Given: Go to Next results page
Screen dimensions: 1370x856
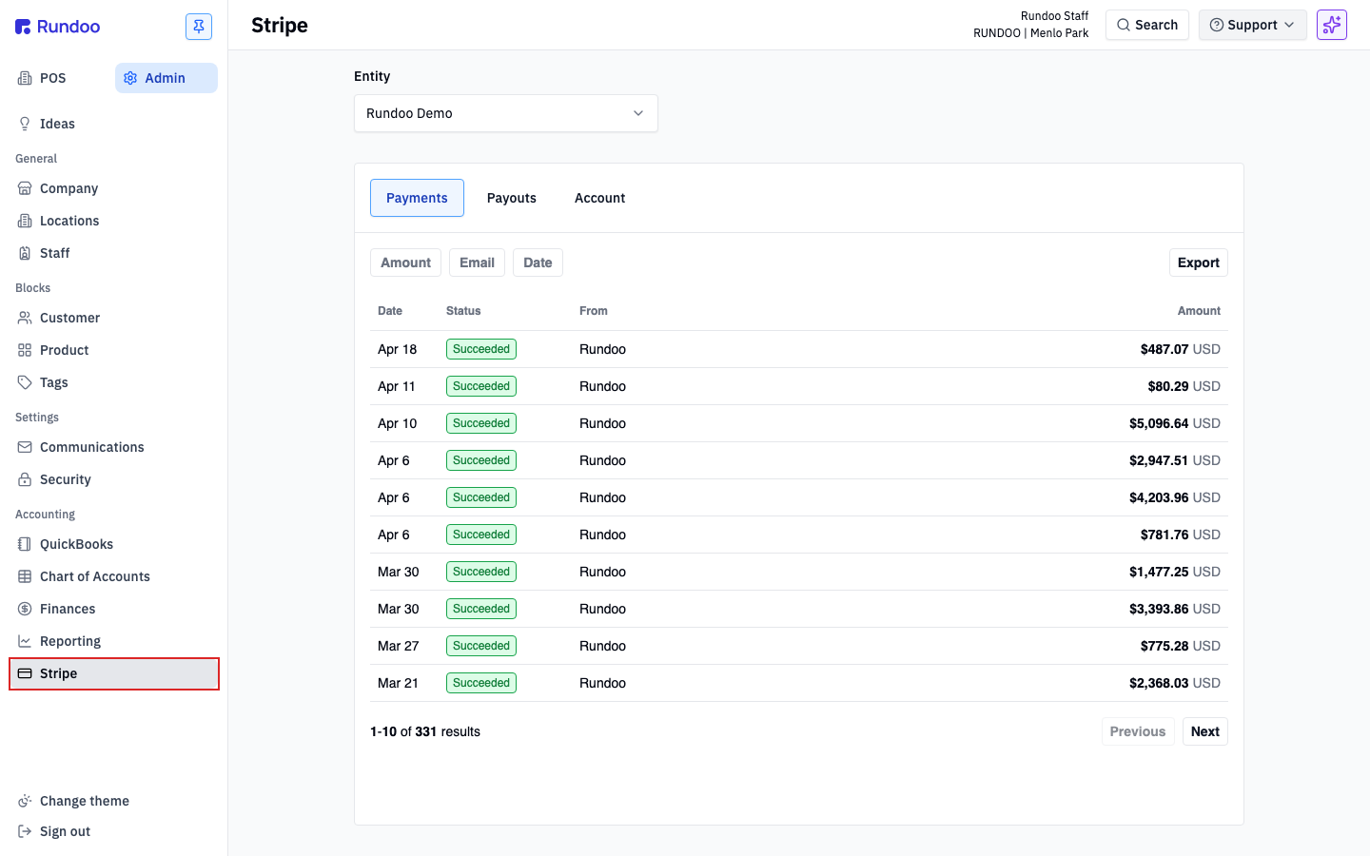Looking at the screenshot, I should (1205, 731).
